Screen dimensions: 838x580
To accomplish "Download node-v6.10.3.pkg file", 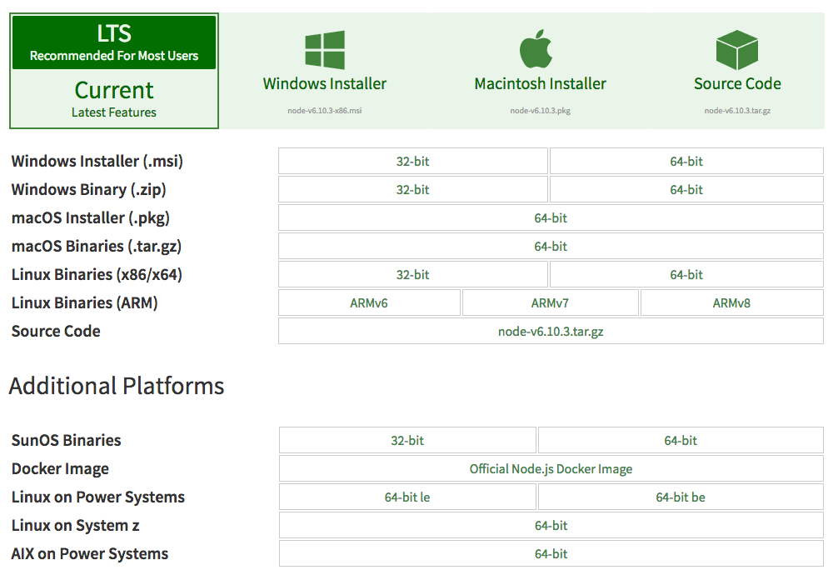I will tap(540, 111).
